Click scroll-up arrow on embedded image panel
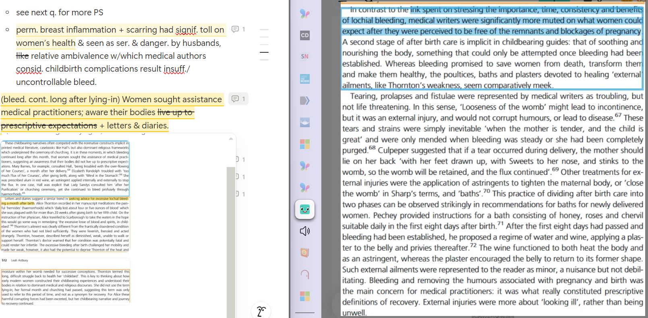This screenshot has height=318, width=648. pyautogui.click(x=231, y=138)
